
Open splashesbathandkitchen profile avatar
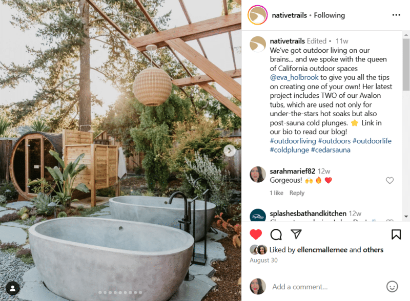[x=258, y=215]
